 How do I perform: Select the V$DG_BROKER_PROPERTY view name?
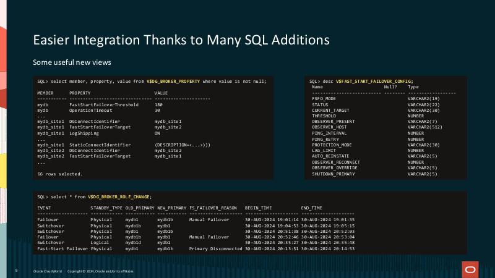coord(173,82)
